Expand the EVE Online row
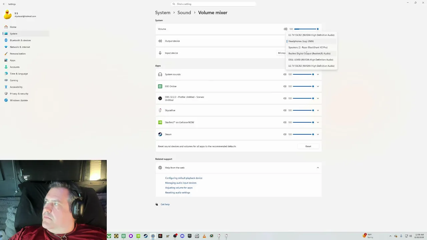427x240 pixels. coord(318,86)
